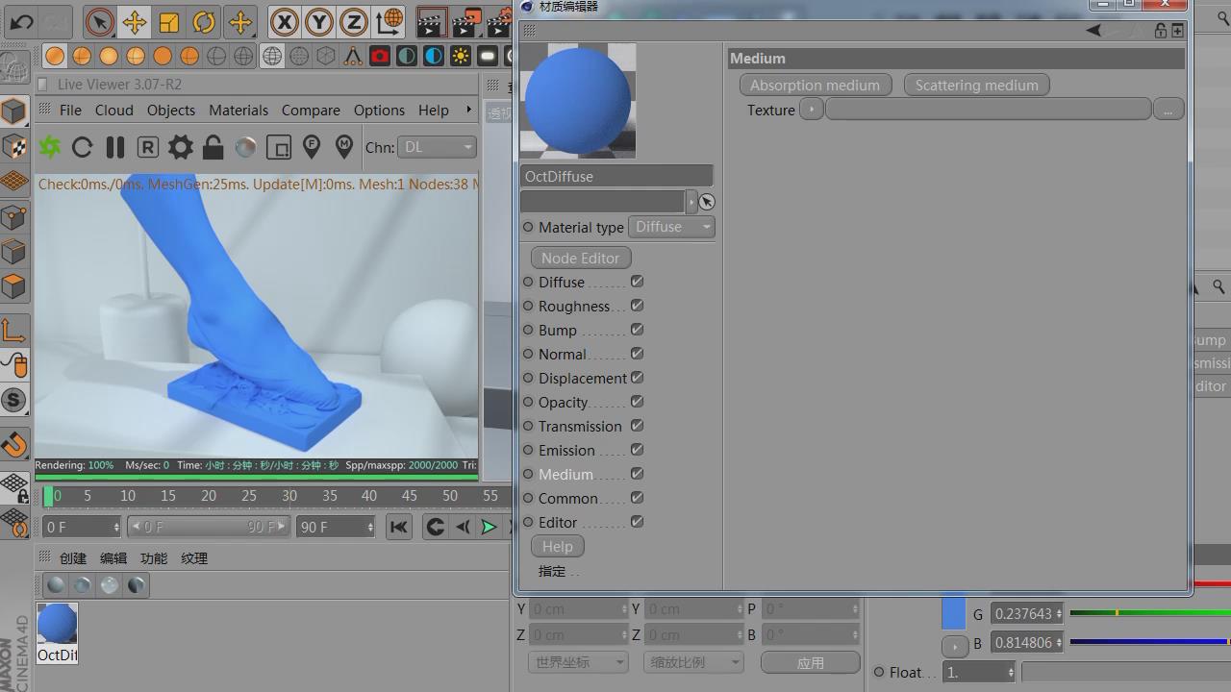The image size is (1231, 692).
Task: Select the Live Selection arrow tool
Action: 99,21
